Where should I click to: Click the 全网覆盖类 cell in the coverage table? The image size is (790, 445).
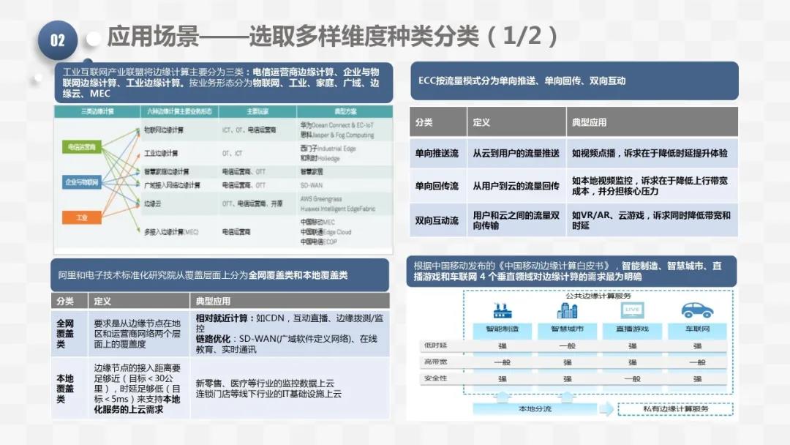point(66,333)
